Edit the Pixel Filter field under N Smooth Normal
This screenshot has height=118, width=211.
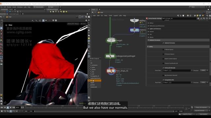(x=176, y=70)
